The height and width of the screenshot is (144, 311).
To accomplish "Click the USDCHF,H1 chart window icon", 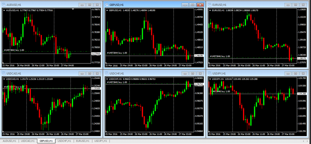I will (x=107, y=73).
